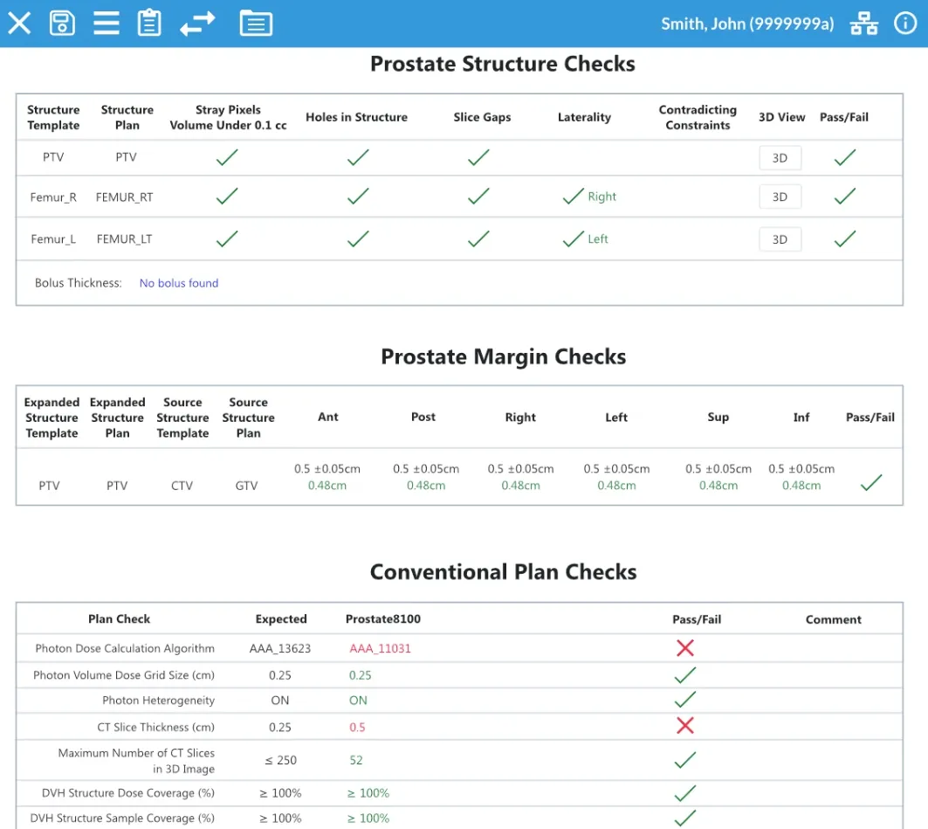Click the margin check pass checkmark for PTV
The image size is (928, 829).
coord(871,482)
